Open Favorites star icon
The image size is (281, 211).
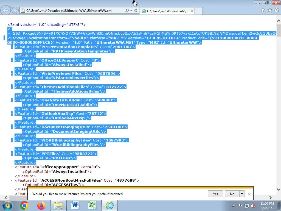tap(270, 10)
